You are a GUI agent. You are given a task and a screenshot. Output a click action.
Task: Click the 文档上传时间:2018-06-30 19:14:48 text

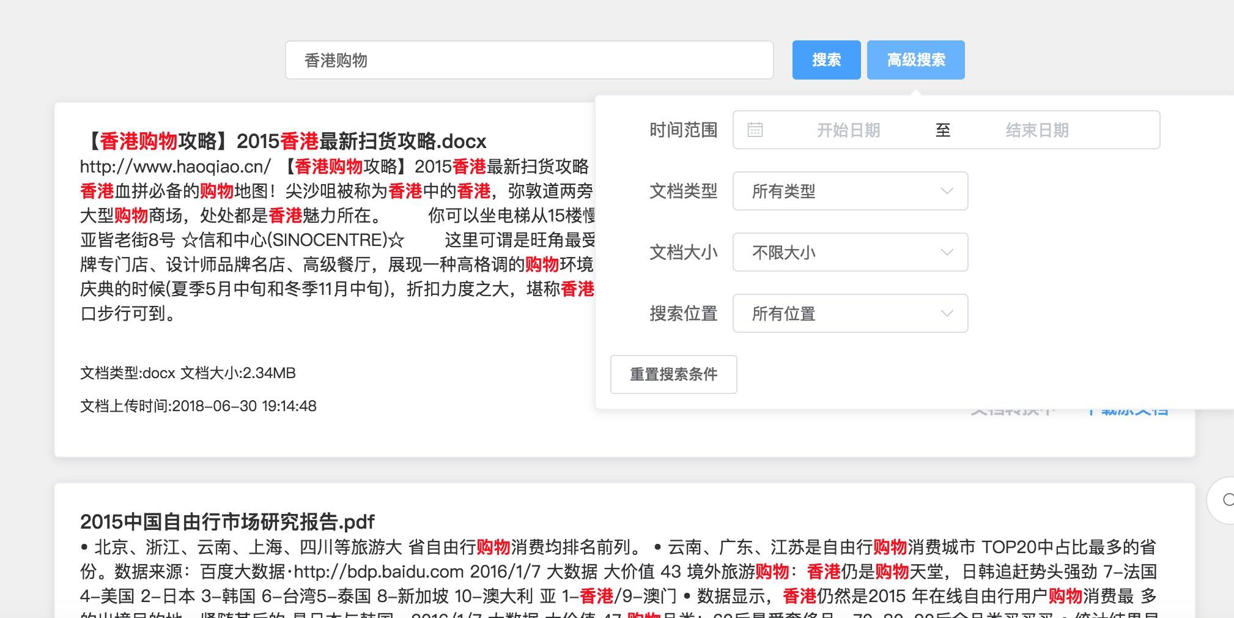pyautogui.click(x=198, y=406)
